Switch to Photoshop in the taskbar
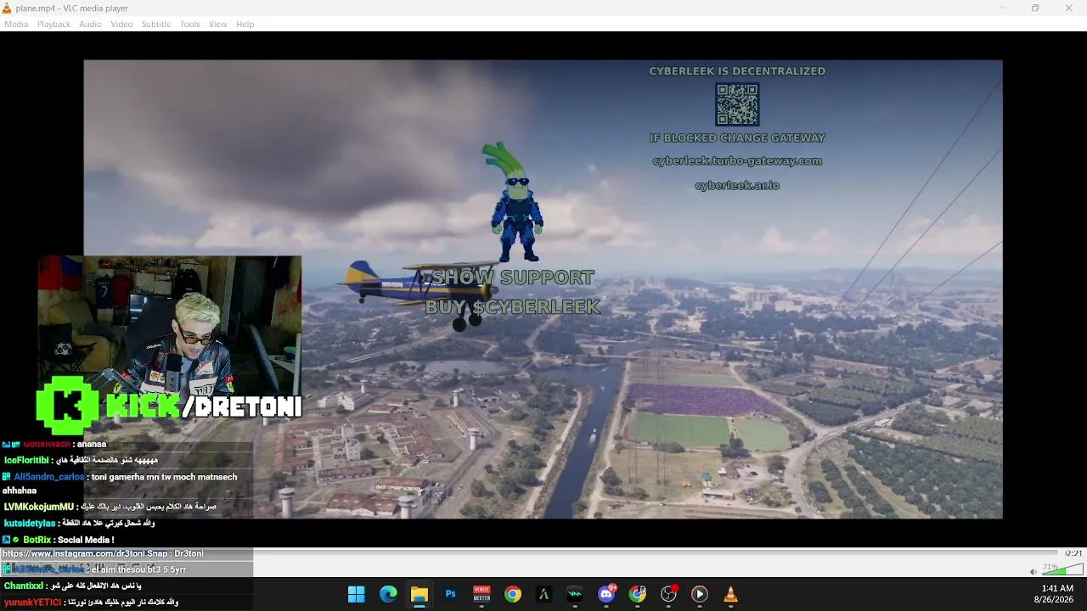 click(x=450, y=594)
